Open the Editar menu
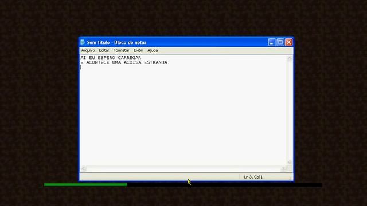 tap(104, 50)
